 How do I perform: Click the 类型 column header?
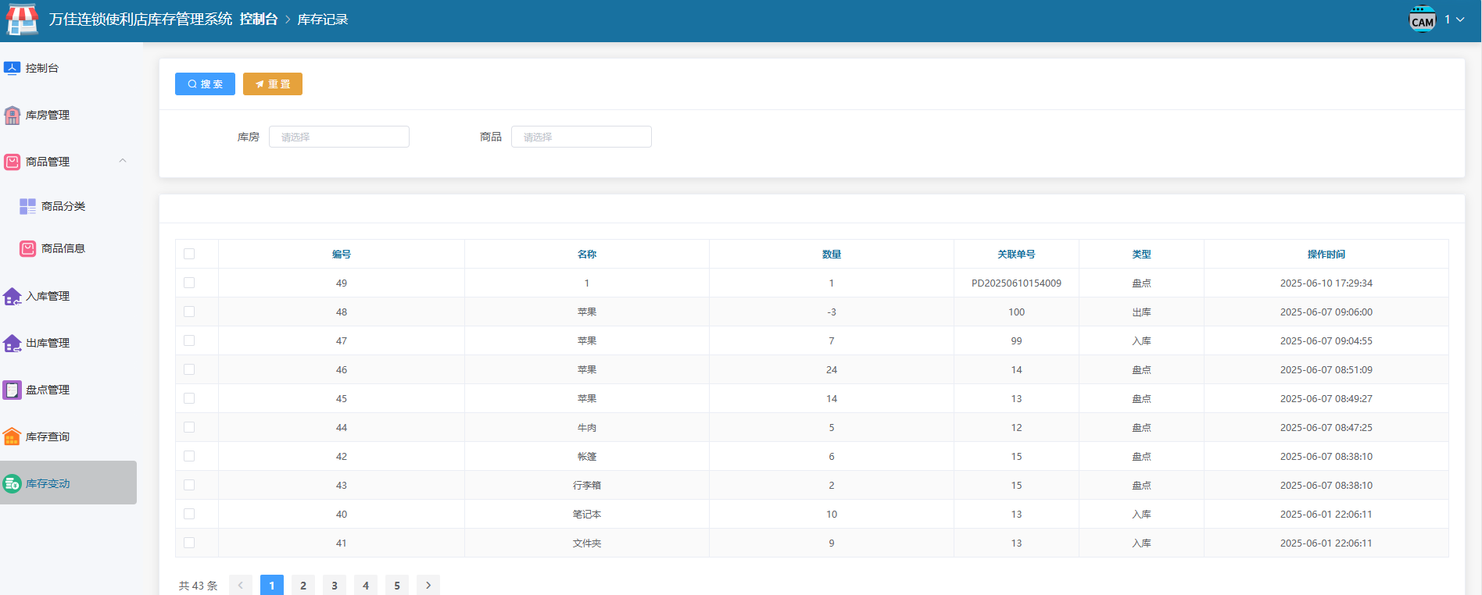[1141, 254]
